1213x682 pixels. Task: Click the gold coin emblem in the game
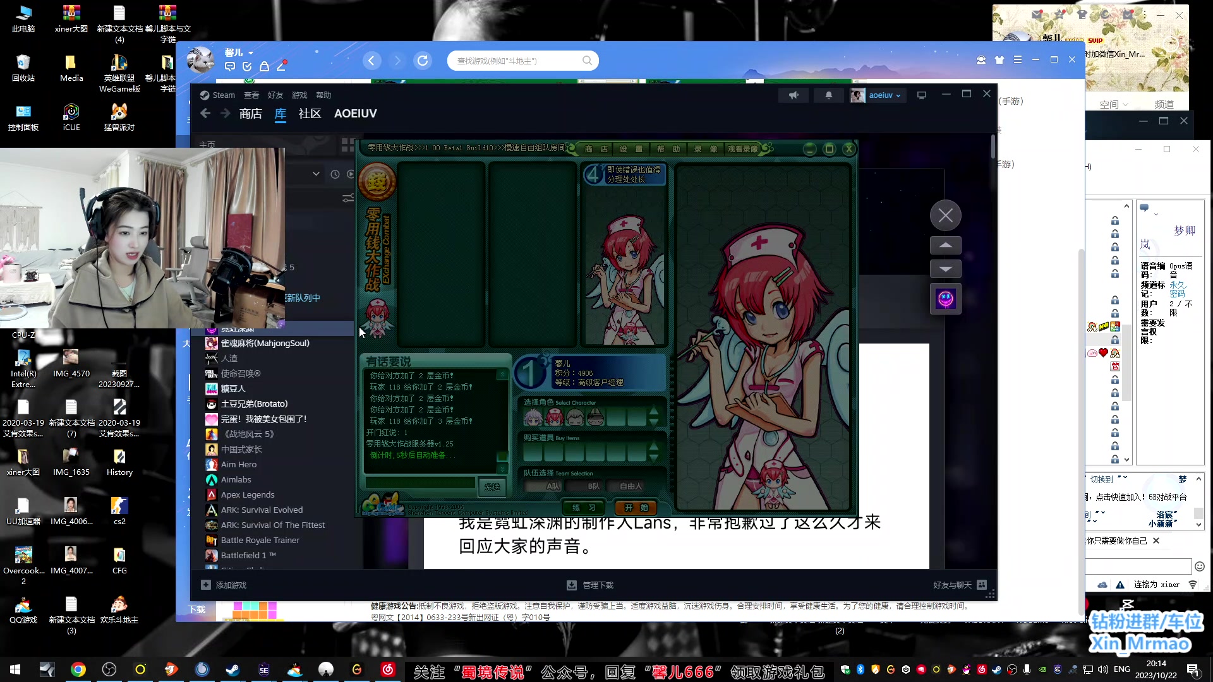pyautogui.click(x=377, y=182)
